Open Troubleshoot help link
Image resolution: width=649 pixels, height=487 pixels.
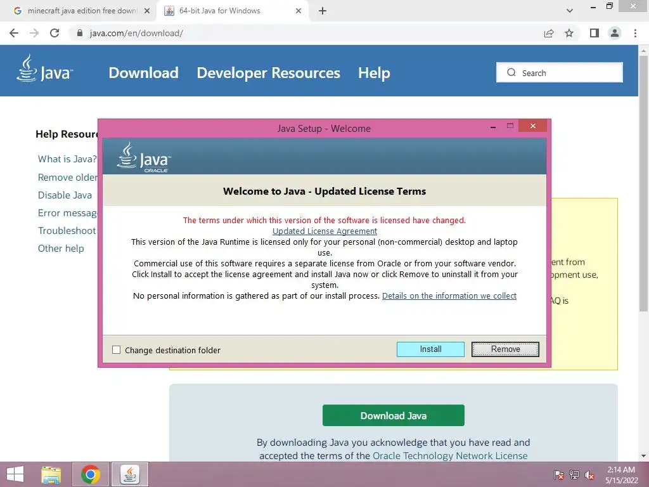tap(67, 231)
